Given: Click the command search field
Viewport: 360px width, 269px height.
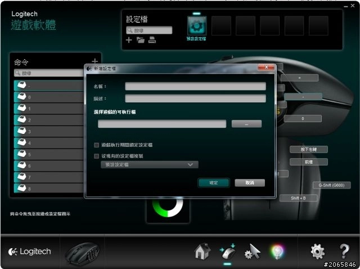Looking at the screenshot, I should coord(49,73).
